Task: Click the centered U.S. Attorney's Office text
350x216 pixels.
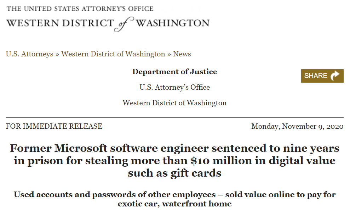Action: (175, 87)
